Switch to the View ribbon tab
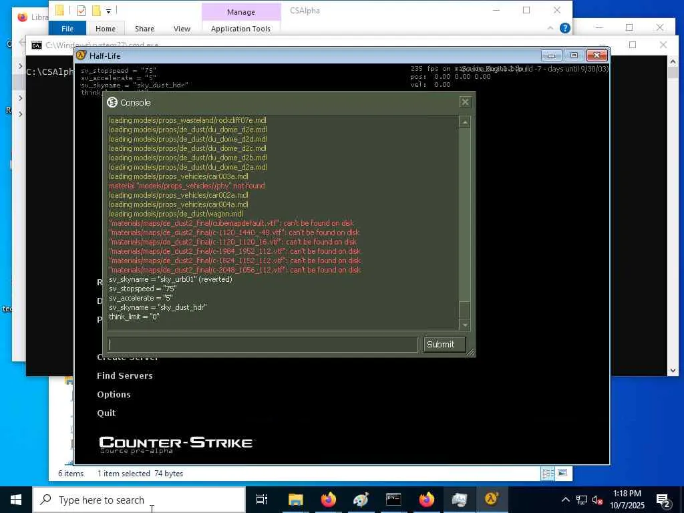This screenshot has height=513, width=684. [182, 28]
